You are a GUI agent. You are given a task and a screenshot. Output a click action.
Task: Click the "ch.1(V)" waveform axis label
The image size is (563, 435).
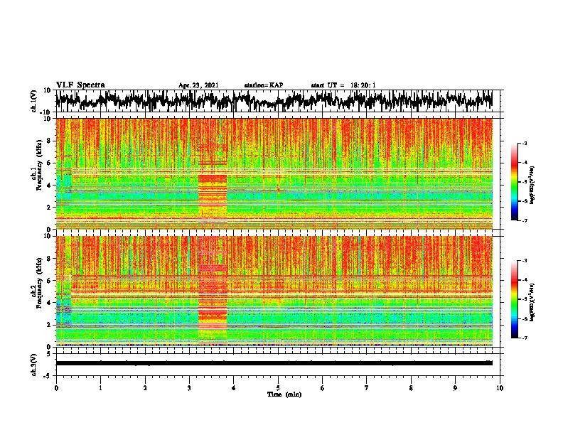tap(33, 101)
